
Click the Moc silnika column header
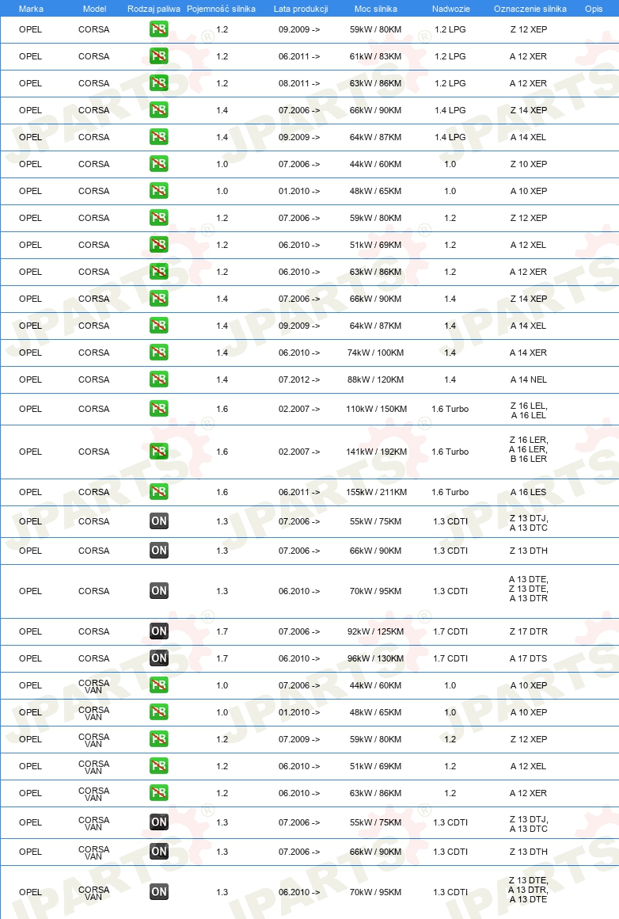pos(375,9)
